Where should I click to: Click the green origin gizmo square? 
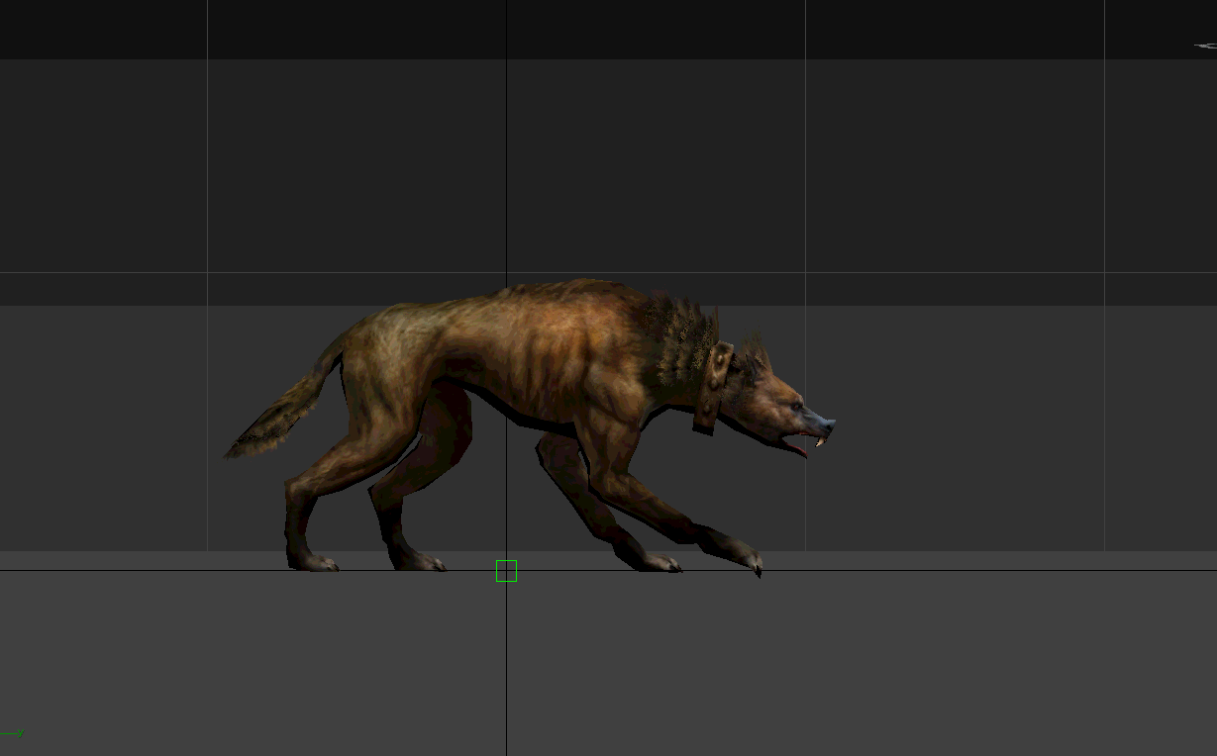click(506, 571)
